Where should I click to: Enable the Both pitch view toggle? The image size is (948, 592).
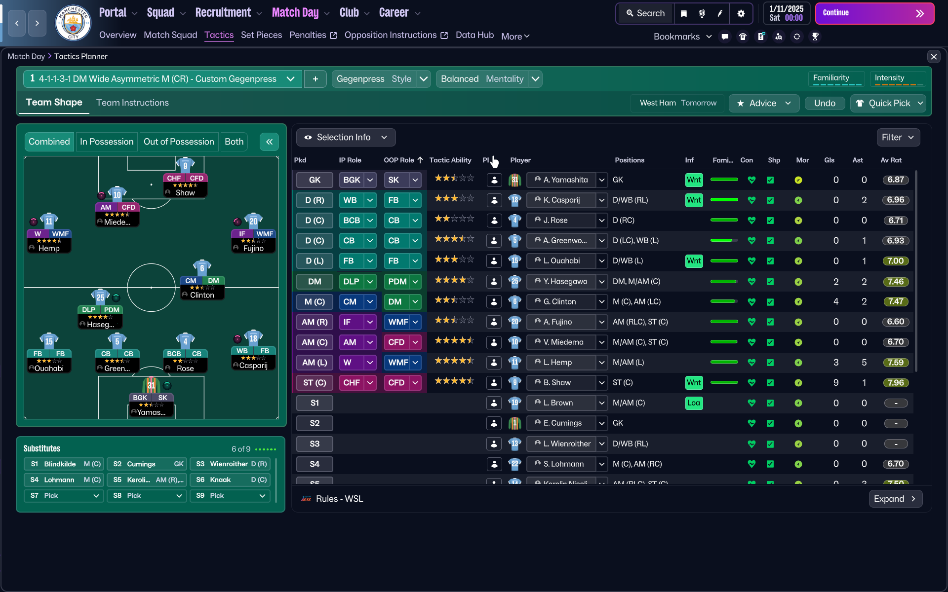click(x=234, y=142)
